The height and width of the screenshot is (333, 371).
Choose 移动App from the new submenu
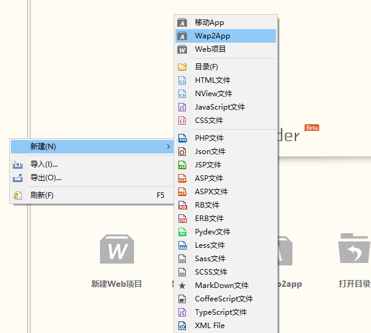coord(226,23)
